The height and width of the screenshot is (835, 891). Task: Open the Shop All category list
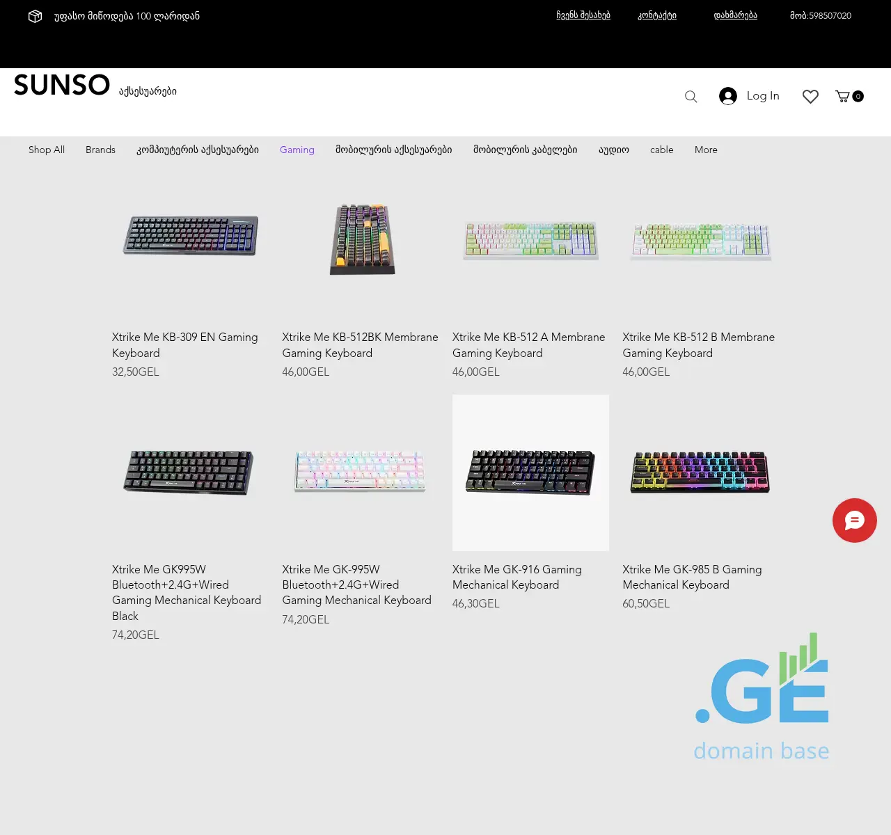click(x=46, y=150)
